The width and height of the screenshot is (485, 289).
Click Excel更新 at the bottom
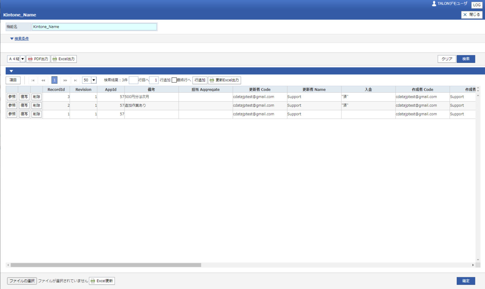(102, 281)
